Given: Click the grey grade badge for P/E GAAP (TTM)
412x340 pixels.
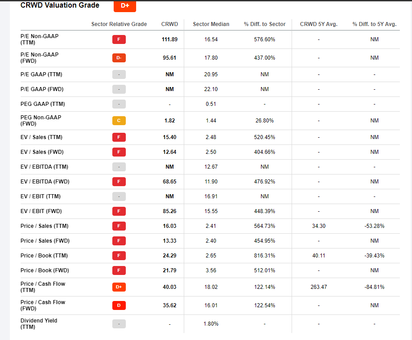Looking at the screenshot, I should 119,74.
